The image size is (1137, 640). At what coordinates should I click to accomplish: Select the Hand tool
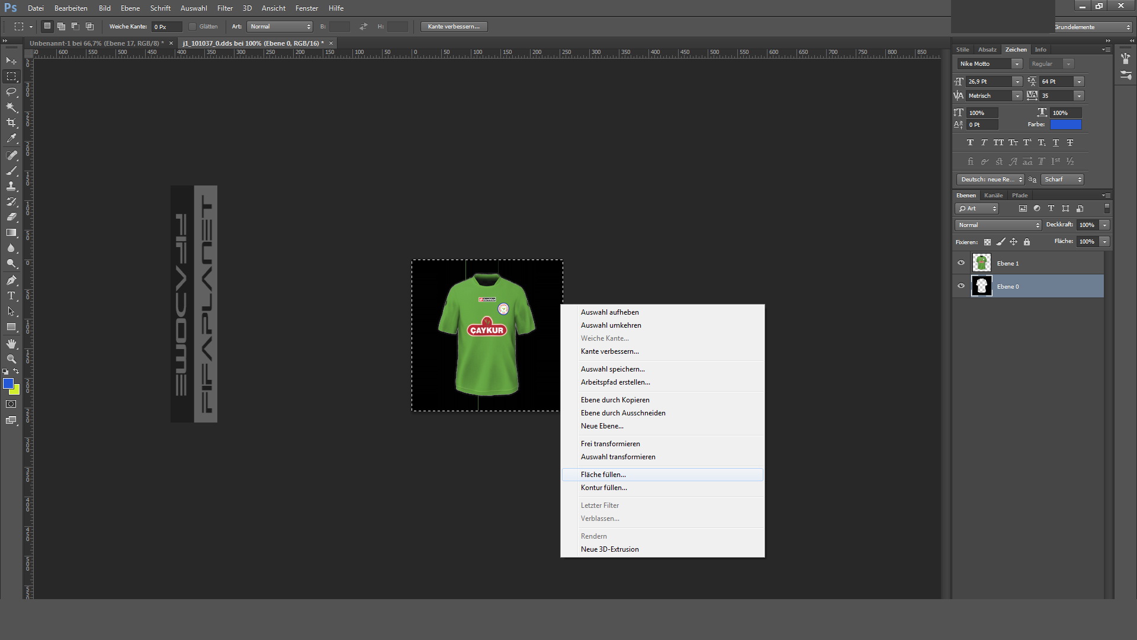click(11, 344)
